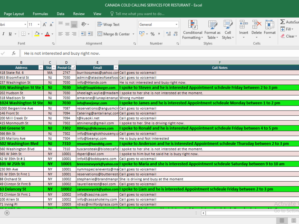Open State column filter dropdown
This screenshot has width=299, height=224.
pos(54,67)
